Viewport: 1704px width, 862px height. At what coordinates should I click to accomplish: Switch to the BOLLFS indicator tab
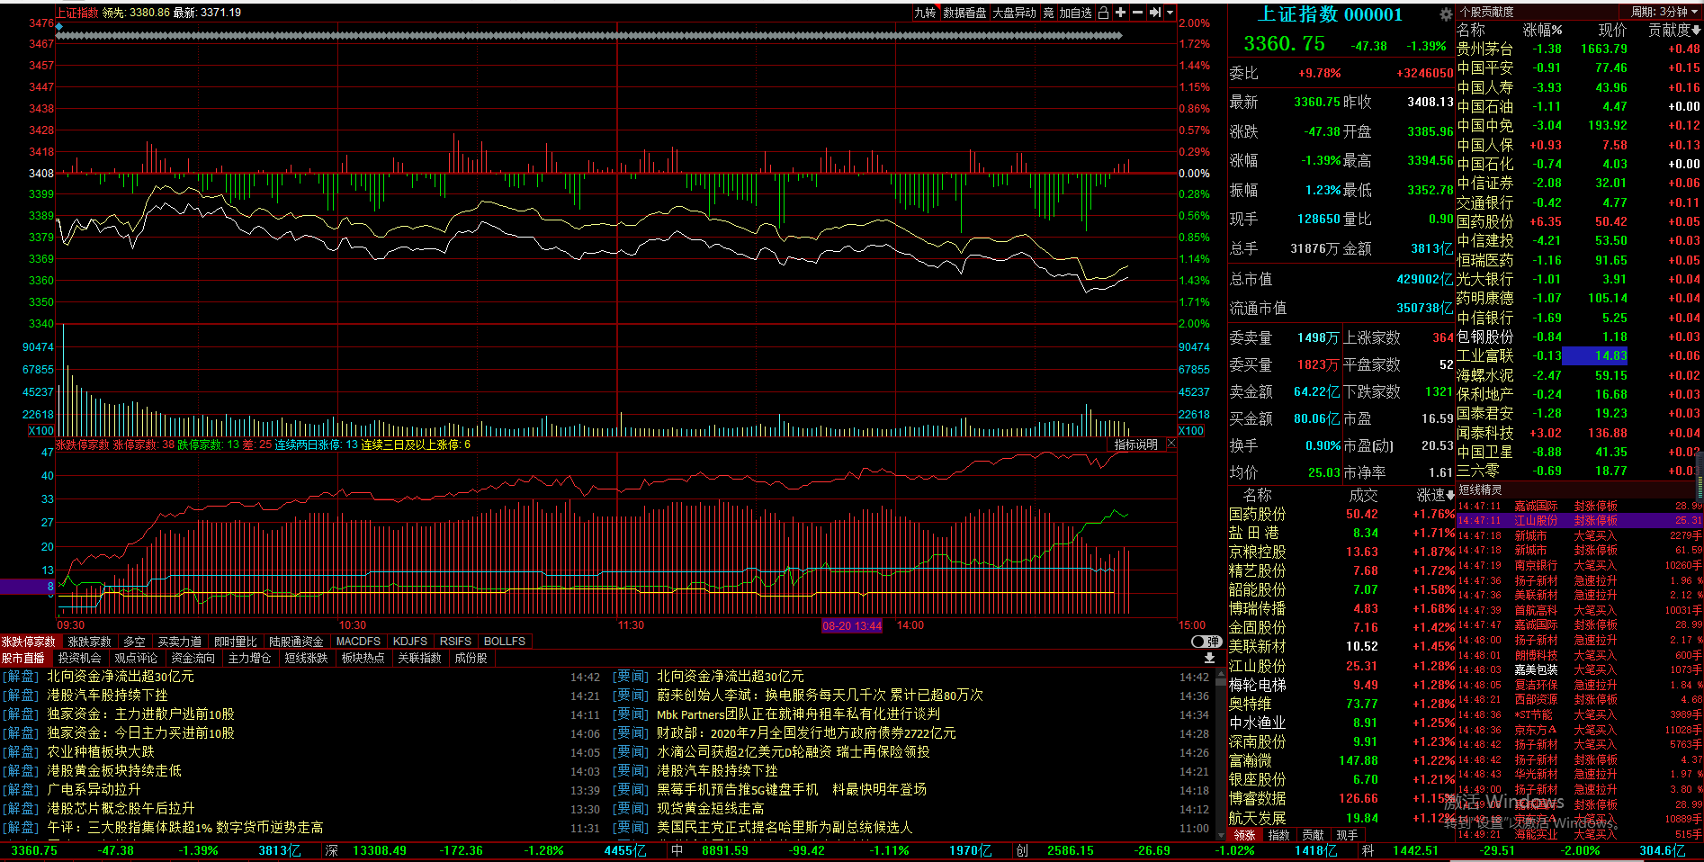(x=505, y=642)
